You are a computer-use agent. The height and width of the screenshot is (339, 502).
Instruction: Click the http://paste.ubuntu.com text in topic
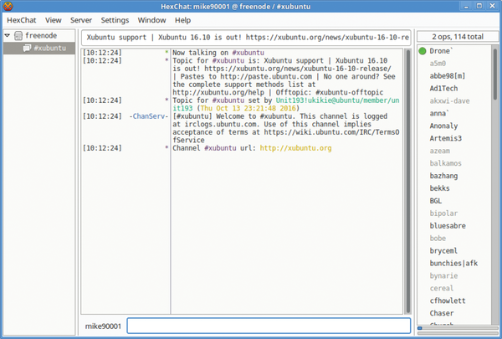click(266, 76)
